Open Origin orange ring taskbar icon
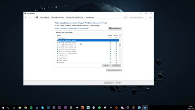Image resolution: width=195 pixels, height=110 pixels. (116, 108)
